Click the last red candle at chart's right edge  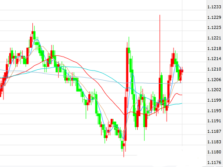tap(182, 71)
